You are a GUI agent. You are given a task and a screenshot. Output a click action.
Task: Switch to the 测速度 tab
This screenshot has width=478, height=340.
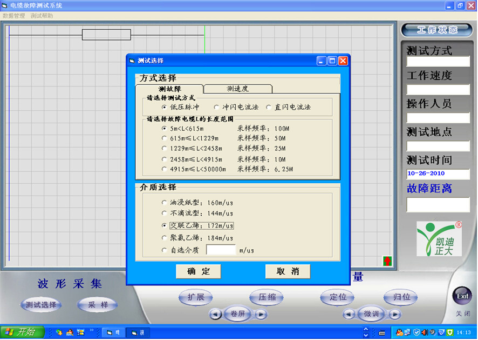238,88
